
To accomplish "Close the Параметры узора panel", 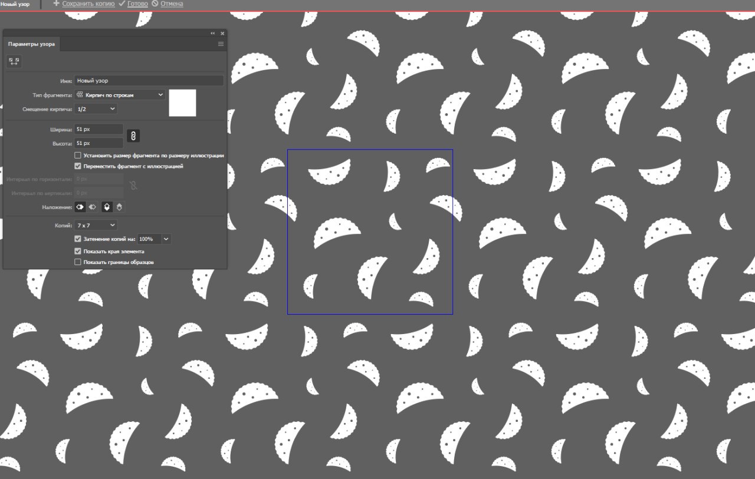I will 222,34.
